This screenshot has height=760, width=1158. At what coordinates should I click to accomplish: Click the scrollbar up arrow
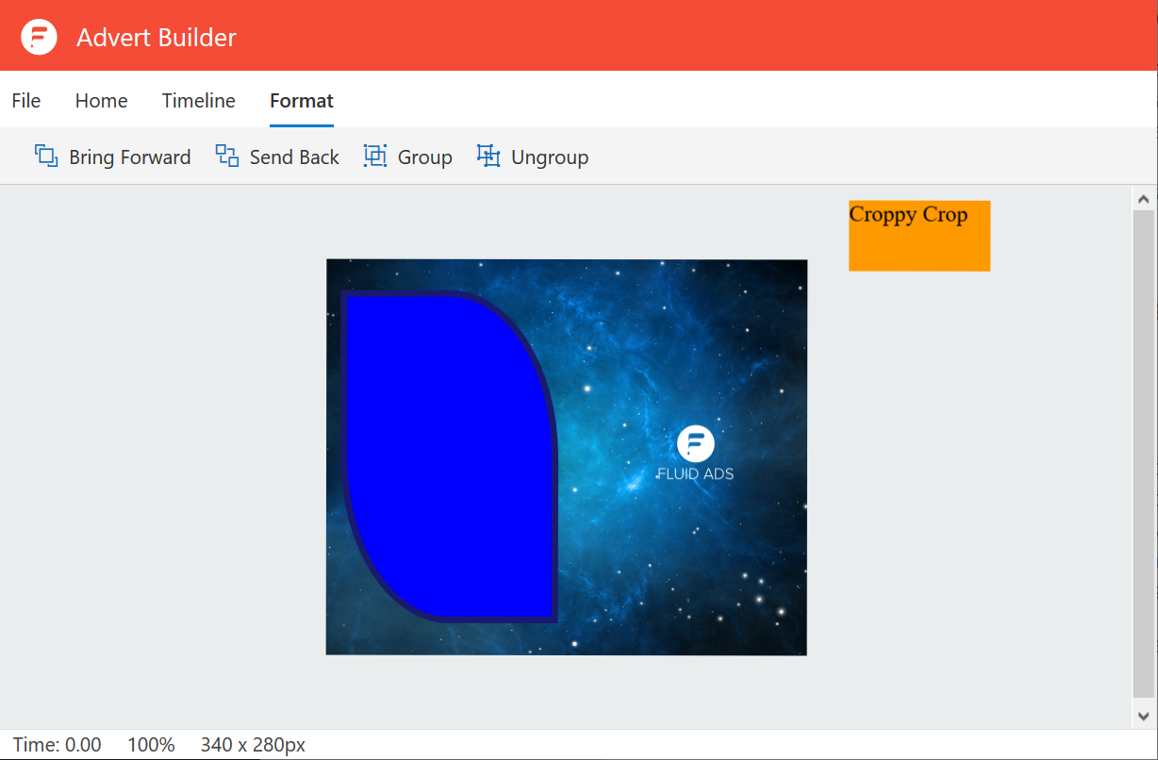(1144, 199)
